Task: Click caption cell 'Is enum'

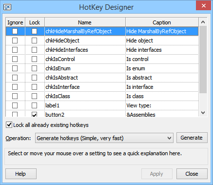Action: click(x=162, y=68)
